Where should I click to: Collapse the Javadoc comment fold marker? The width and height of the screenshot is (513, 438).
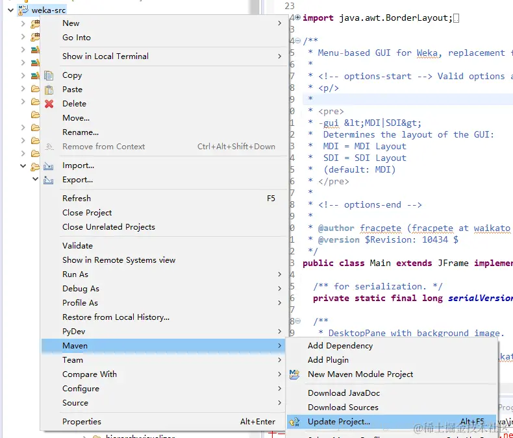(297, 40)
